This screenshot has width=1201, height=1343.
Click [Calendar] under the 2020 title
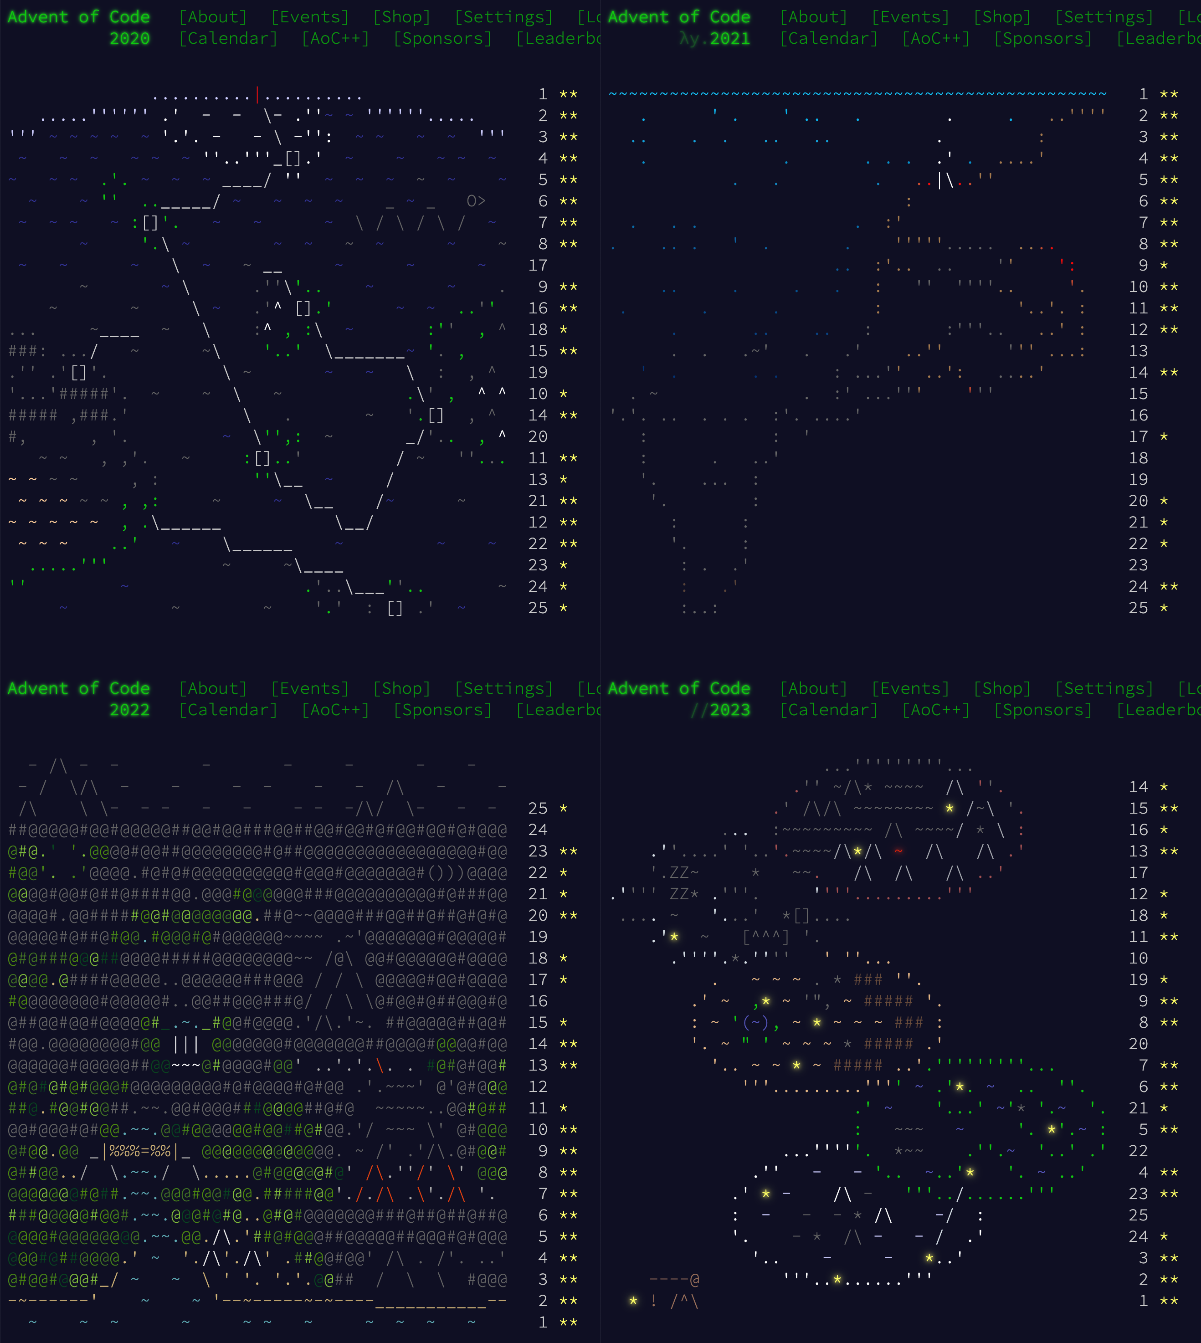coord(228,38)
